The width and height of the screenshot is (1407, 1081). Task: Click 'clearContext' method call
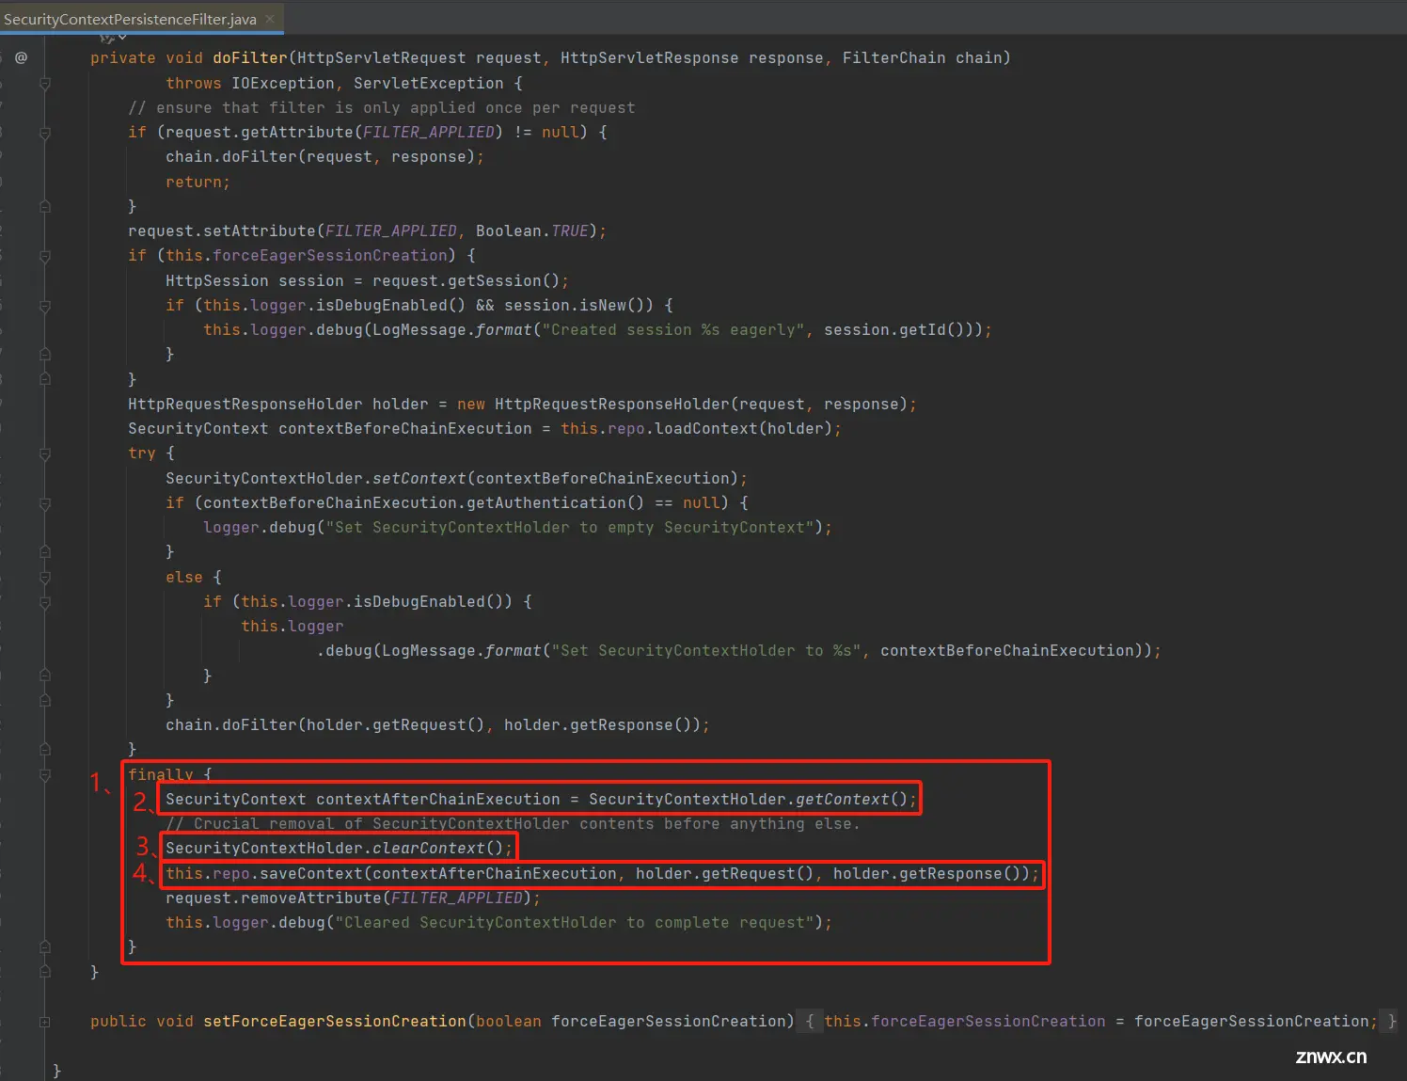pyautogui.click(x=428, y=849)
